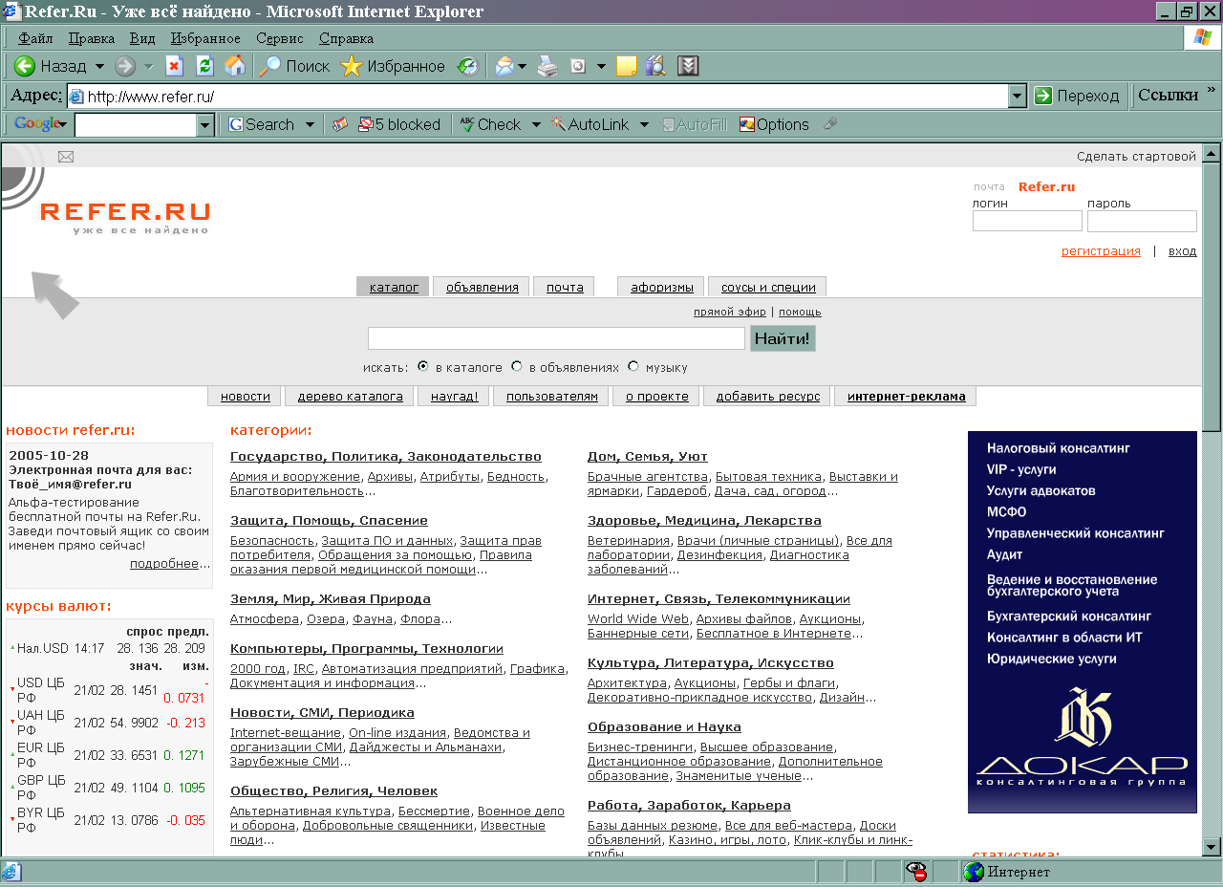Click the highlighter pen icon in Google toolbar
This screenshot has height=887, width=1223.
(829, 124)
